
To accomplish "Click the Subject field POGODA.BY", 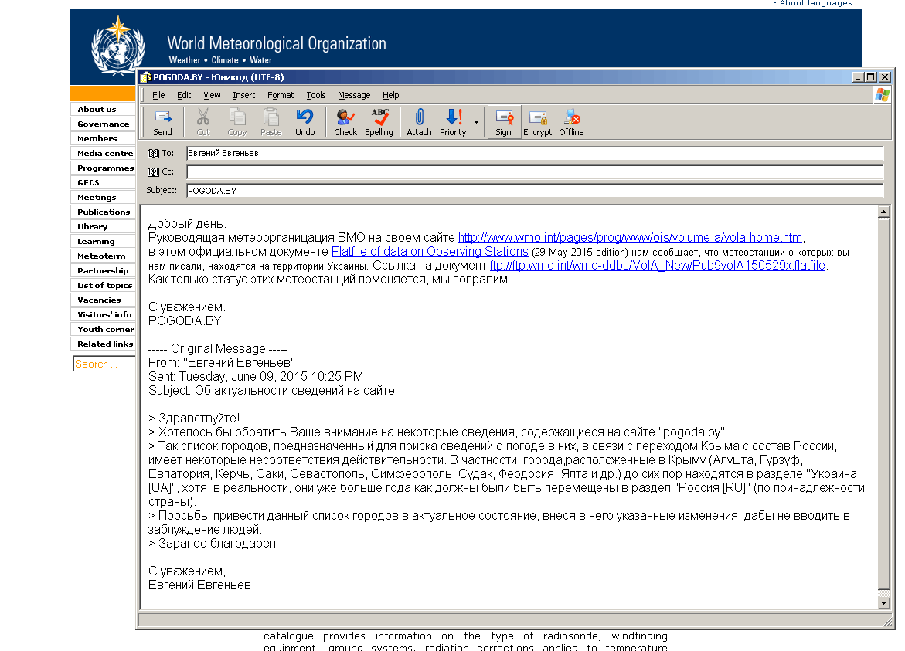I will (x=535, y=191).
